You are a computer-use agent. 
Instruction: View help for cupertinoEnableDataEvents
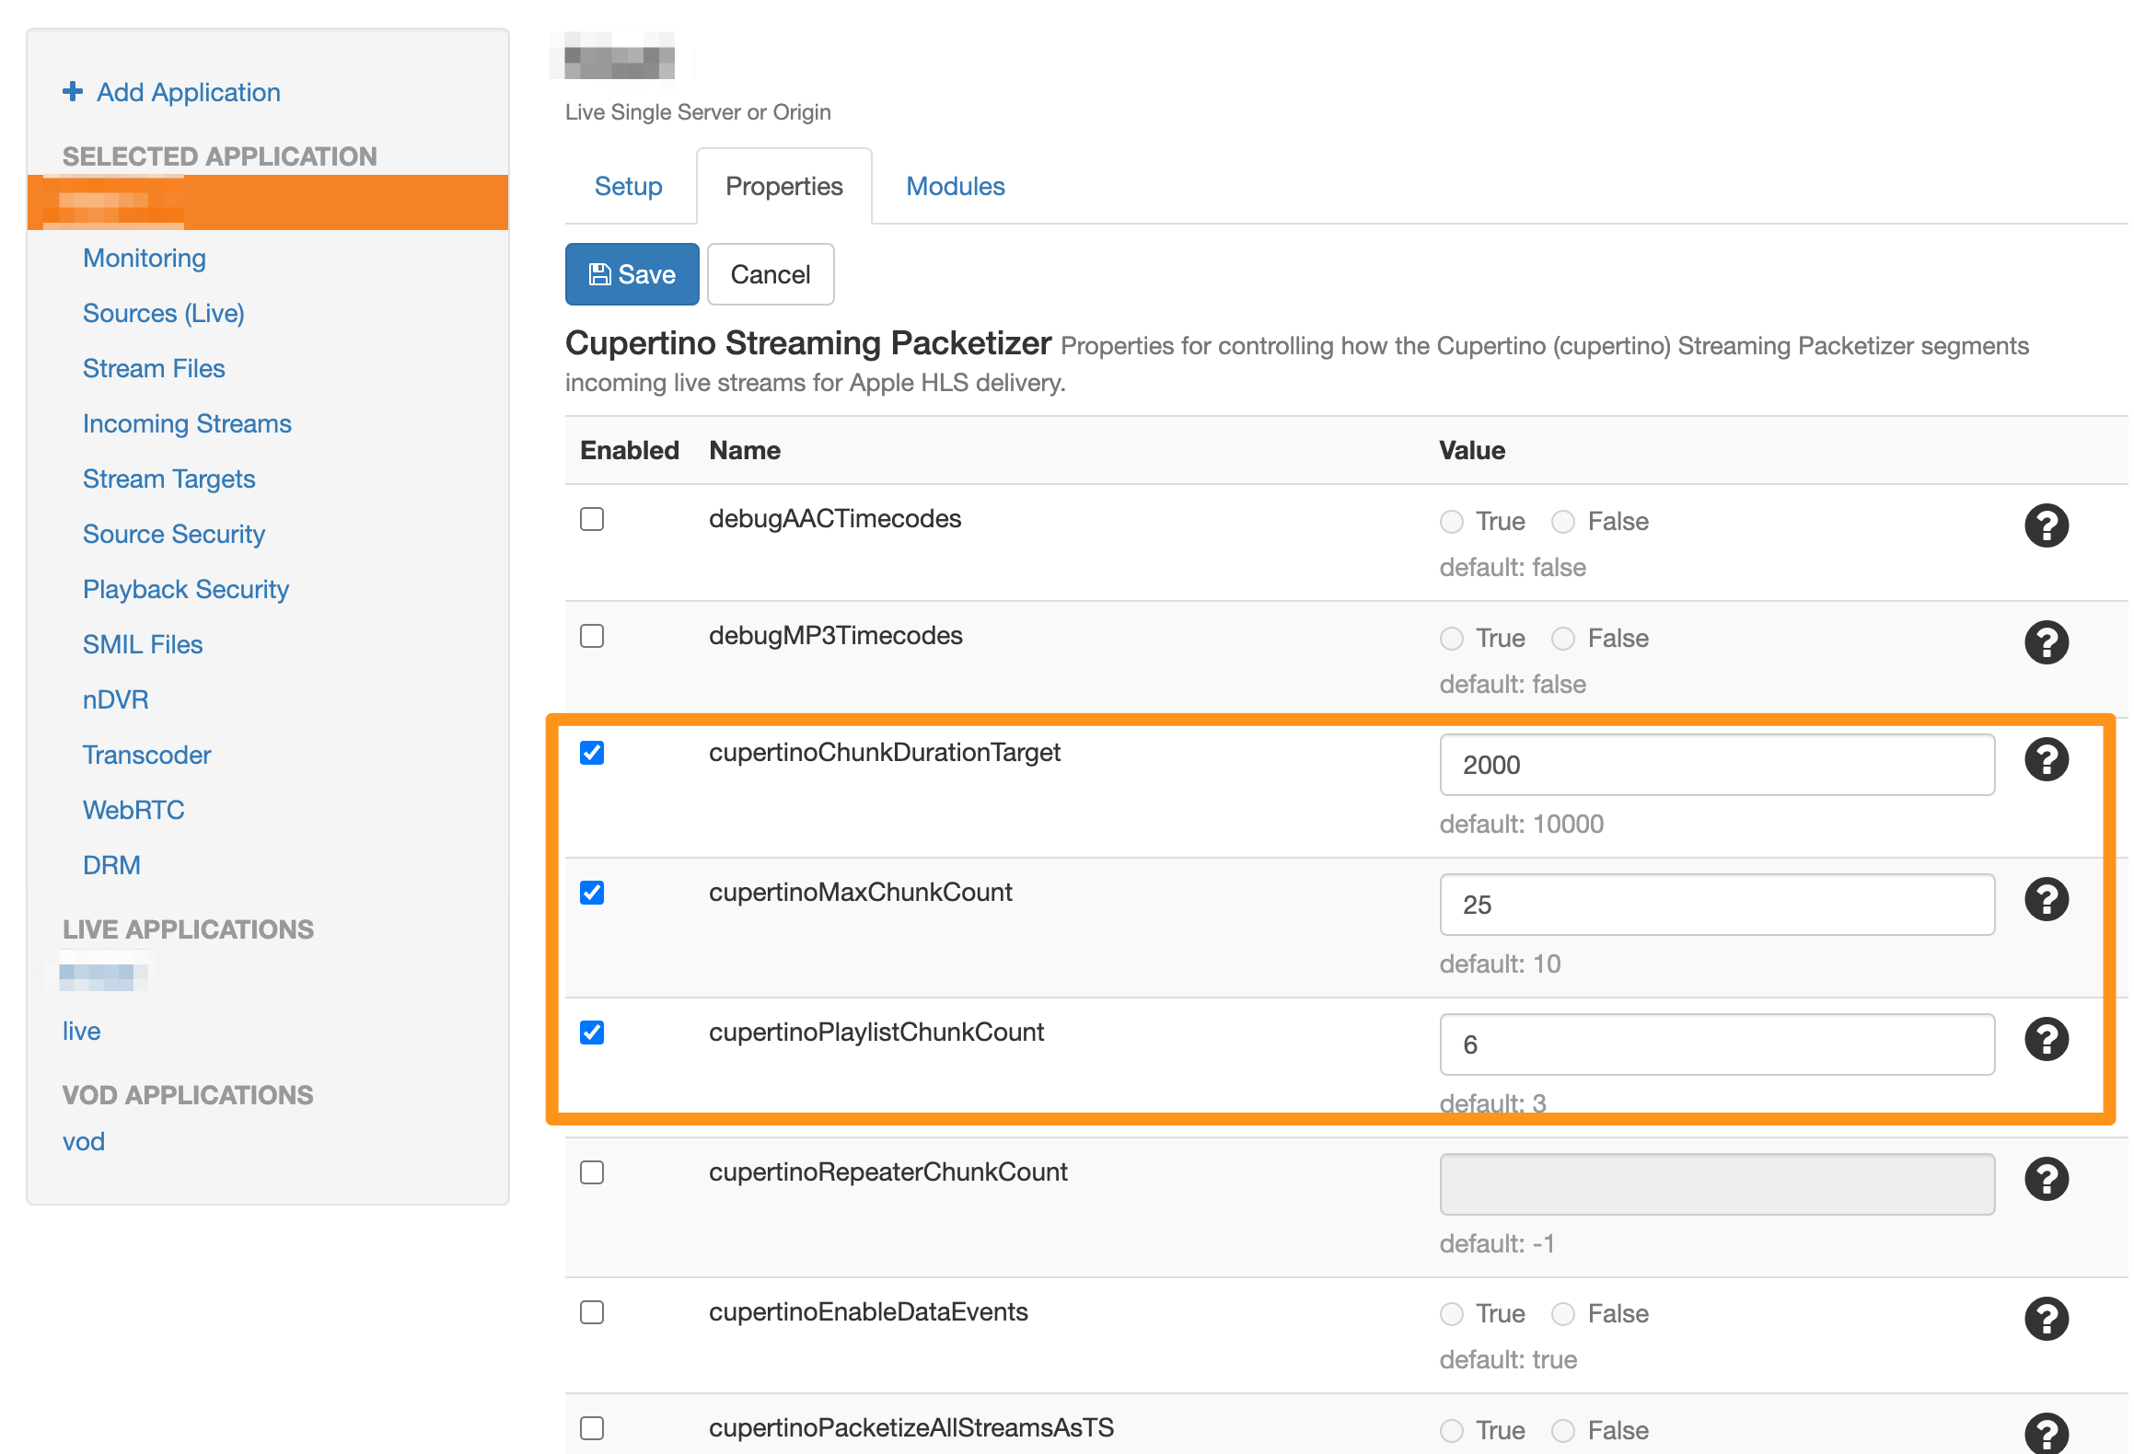tap(2046, 1319)
